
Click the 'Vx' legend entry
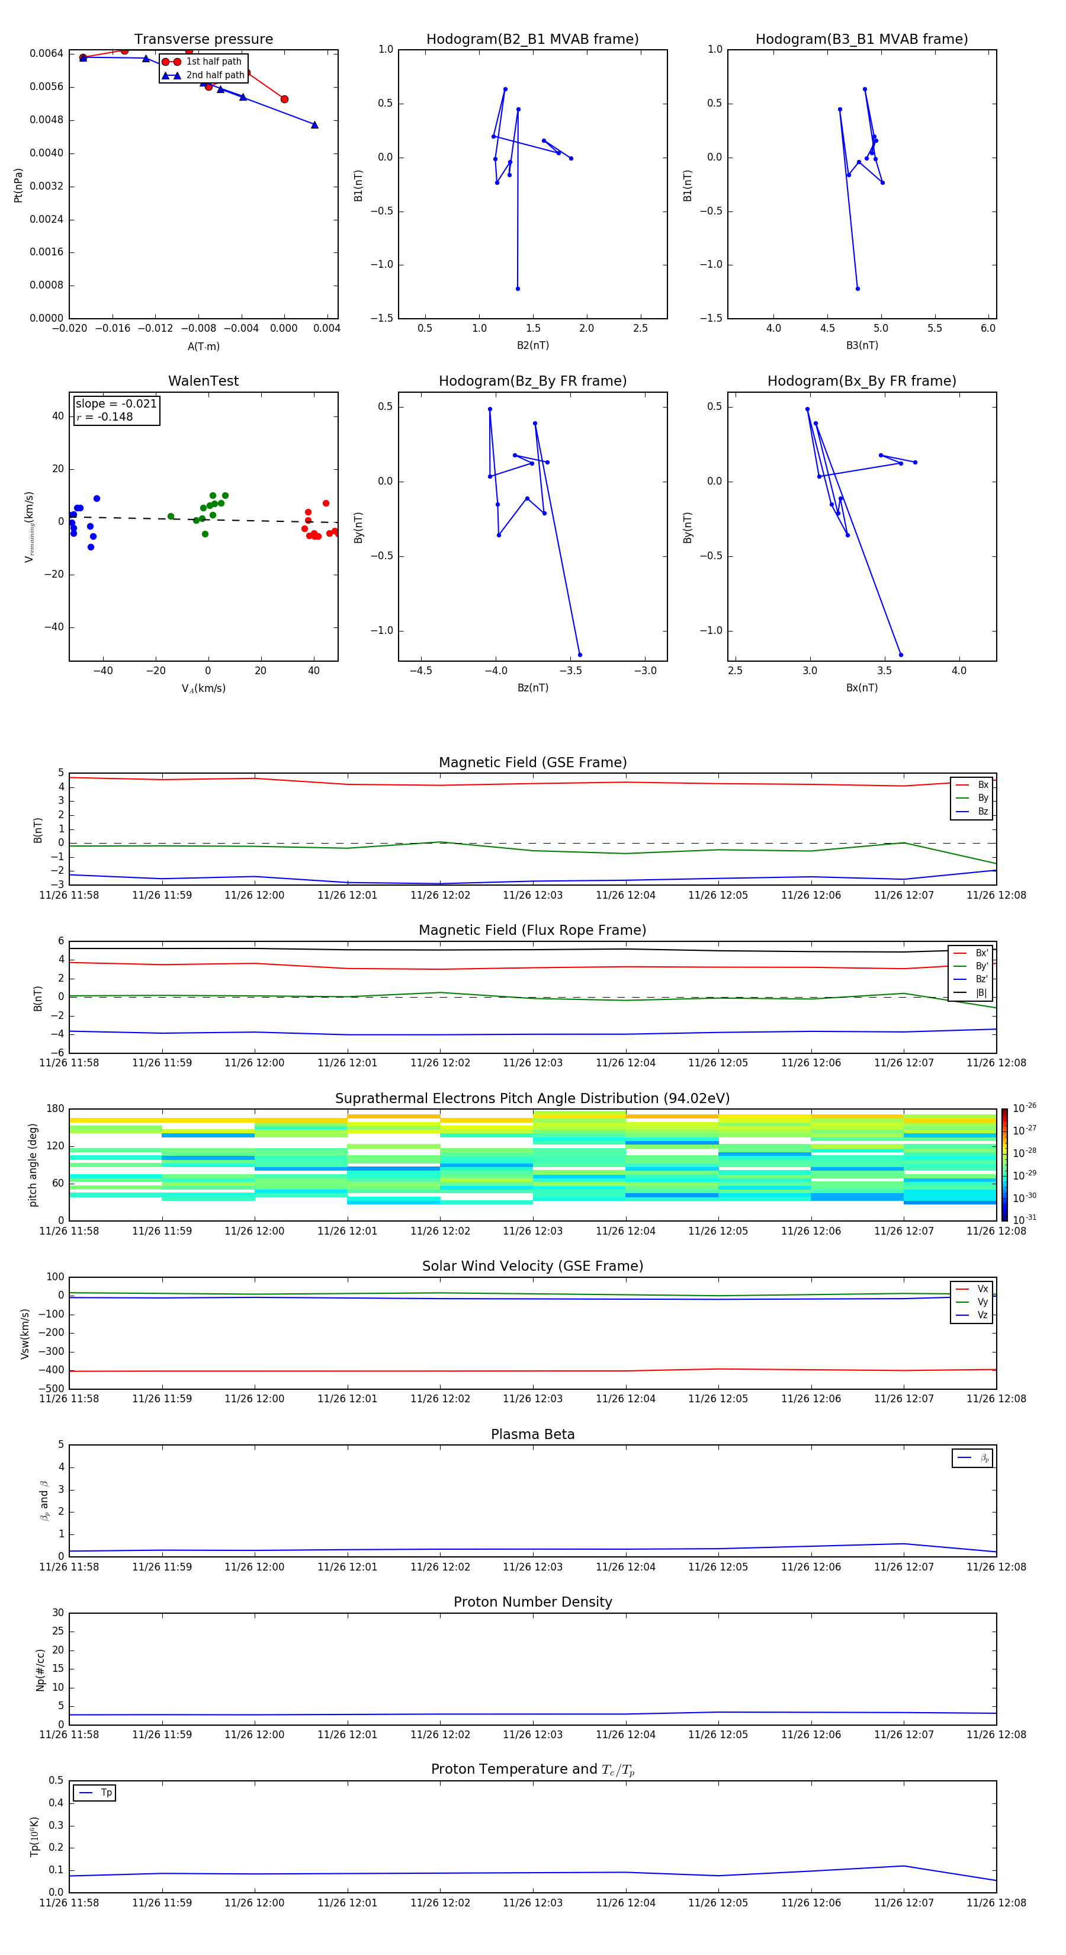tap(972, 1289)
